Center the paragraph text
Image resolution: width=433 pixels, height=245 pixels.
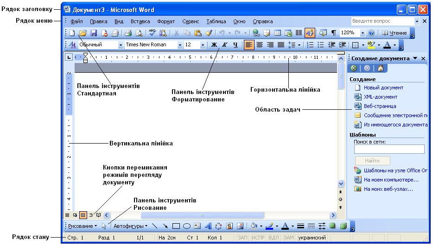coord(260,45)
